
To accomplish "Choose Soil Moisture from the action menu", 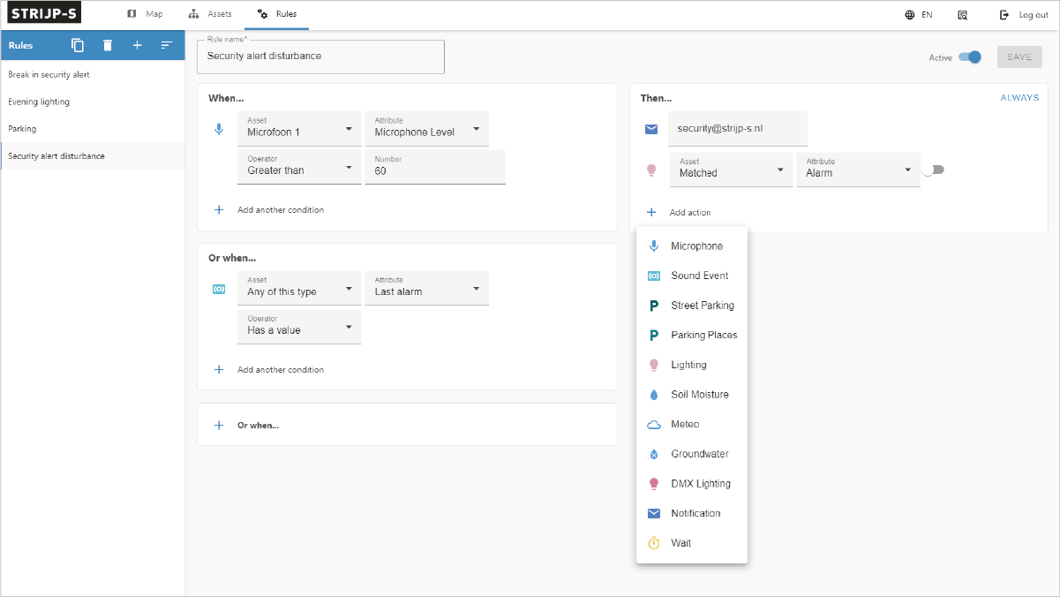I will click(x=692, y=395).
